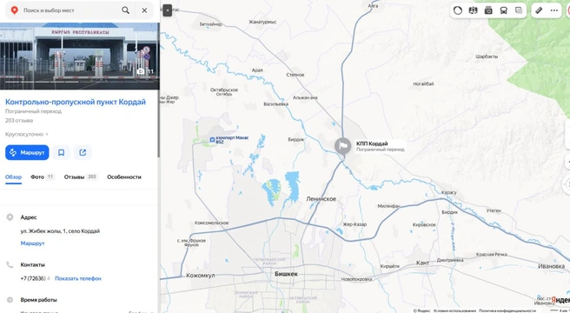Screen dimensions: 570x313
Task: Open 'Условия использования' footer link
Action: coord(454,310)
